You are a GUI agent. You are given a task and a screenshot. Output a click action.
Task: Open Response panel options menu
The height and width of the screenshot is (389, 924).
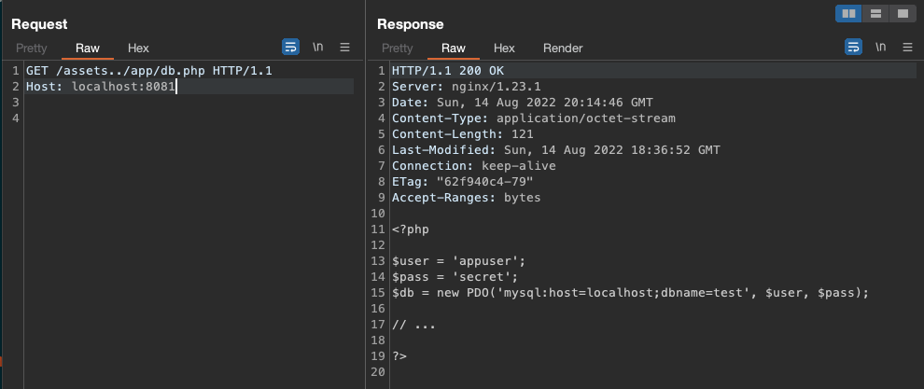pyautogui.click(x=907, y=48)
